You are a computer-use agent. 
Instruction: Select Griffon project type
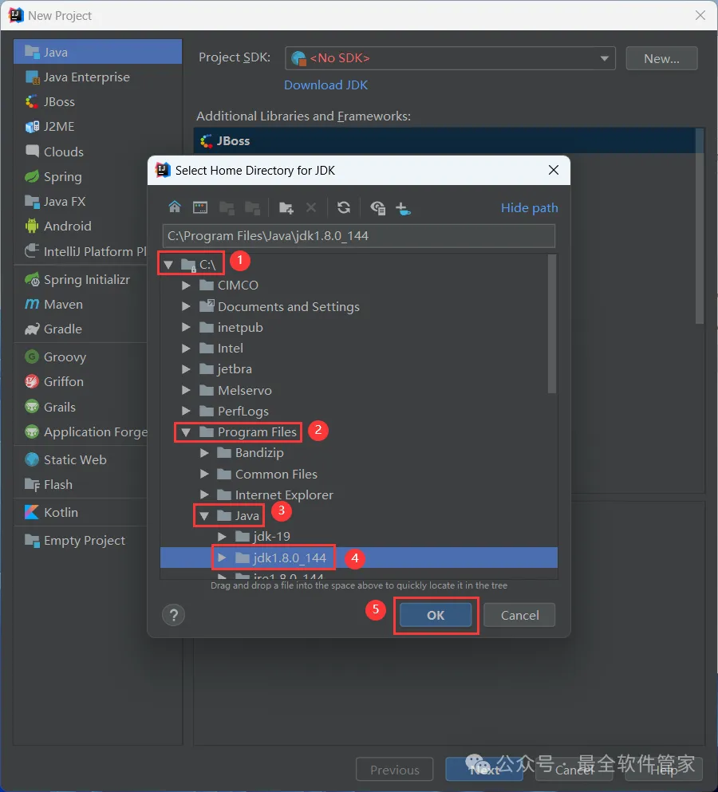point(81,381)
